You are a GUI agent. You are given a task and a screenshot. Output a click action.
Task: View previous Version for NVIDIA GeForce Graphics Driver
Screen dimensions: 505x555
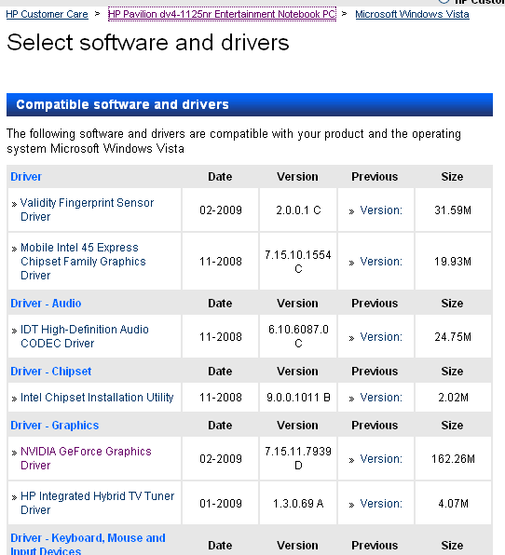coord(381,459)
